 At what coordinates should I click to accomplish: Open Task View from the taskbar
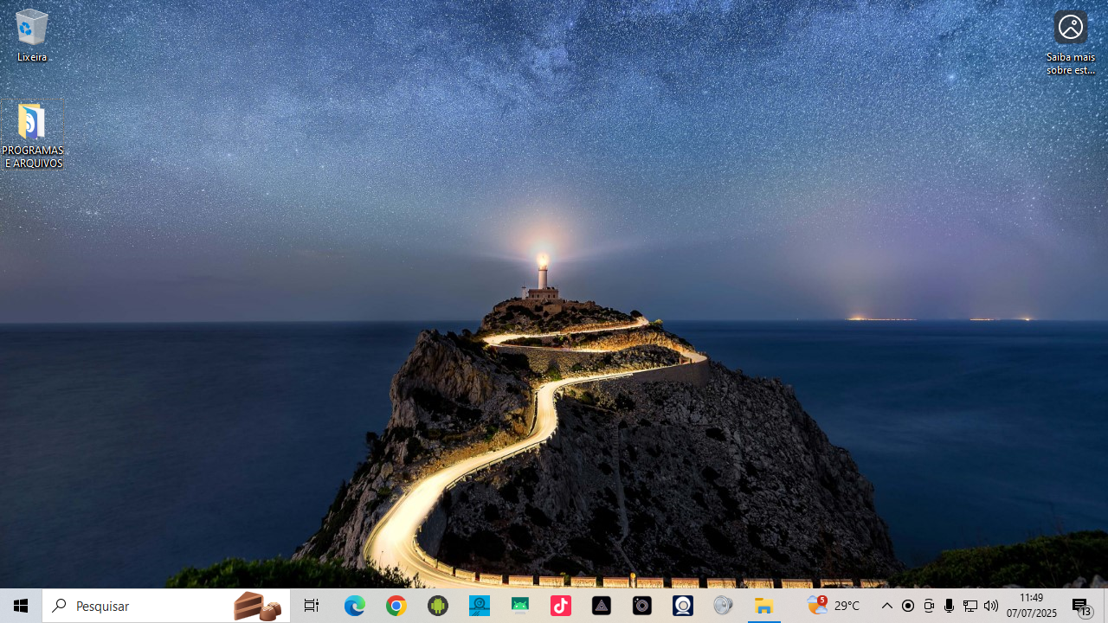coord(311,606)
